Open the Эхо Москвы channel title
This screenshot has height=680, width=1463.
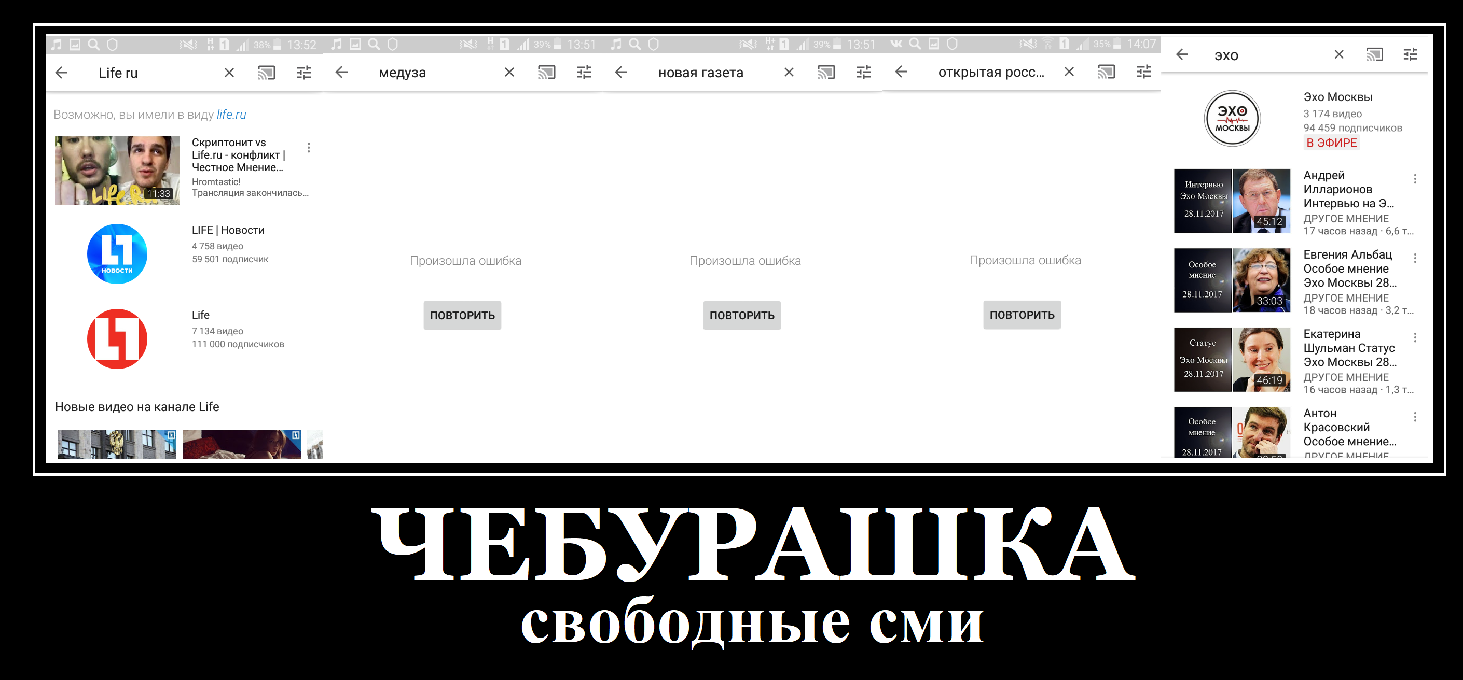(x=1337, y=97)
